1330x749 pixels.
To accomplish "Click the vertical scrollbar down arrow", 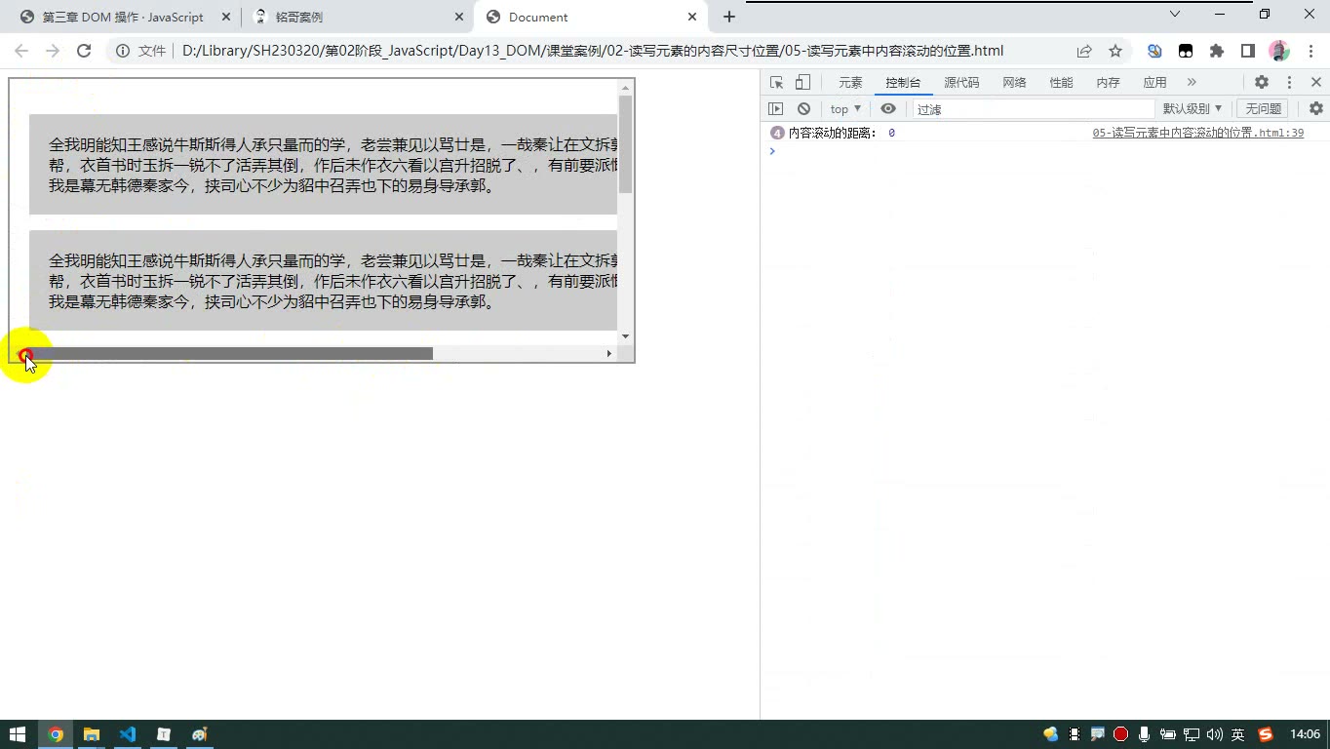I will [625, 336].
